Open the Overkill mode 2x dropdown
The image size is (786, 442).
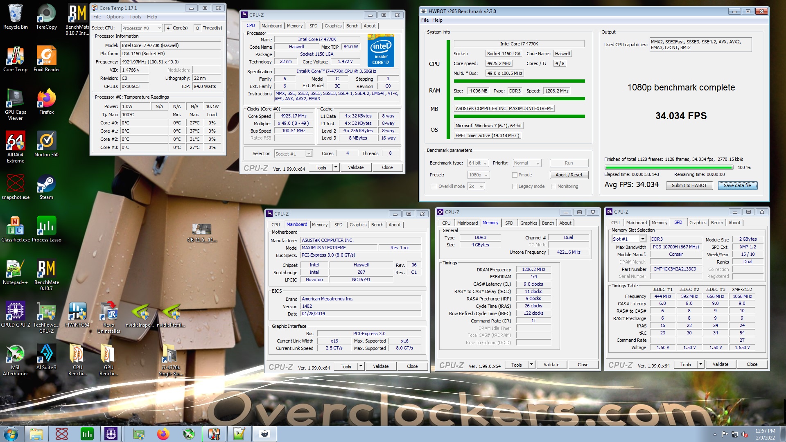[x=476, y=186]
